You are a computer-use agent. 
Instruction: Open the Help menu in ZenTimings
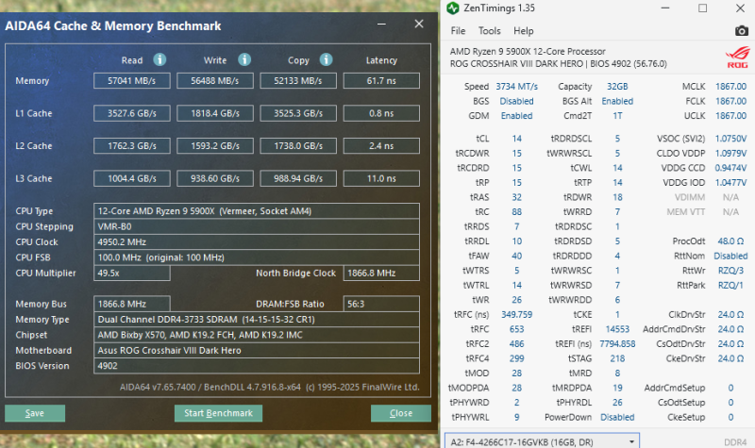tap(524, 31)
